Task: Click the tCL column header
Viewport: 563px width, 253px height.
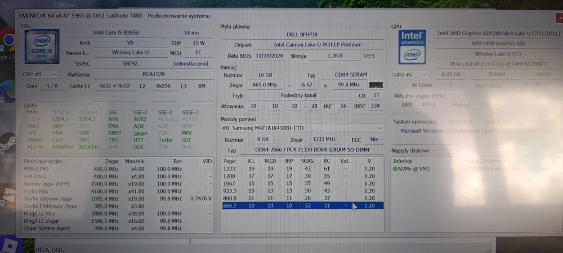Action: [251, 161]
